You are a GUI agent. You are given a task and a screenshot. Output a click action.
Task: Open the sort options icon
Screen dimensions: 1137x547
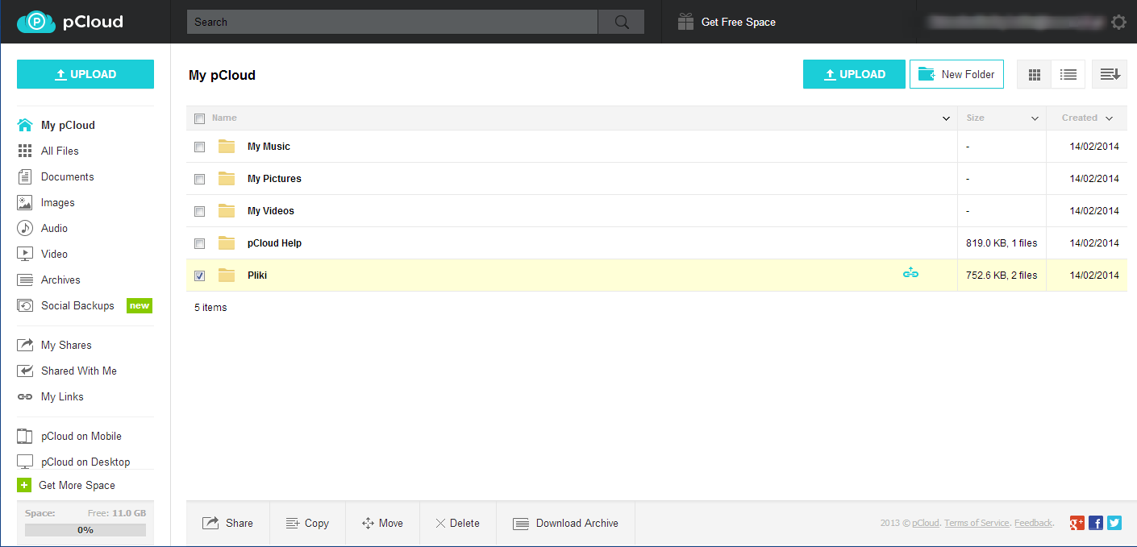tap(1110, 75)
